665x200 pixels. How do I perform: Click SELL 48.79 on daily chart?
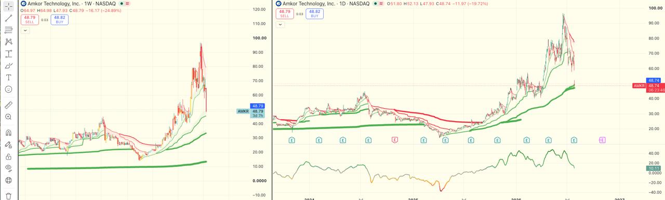point(285,13)
